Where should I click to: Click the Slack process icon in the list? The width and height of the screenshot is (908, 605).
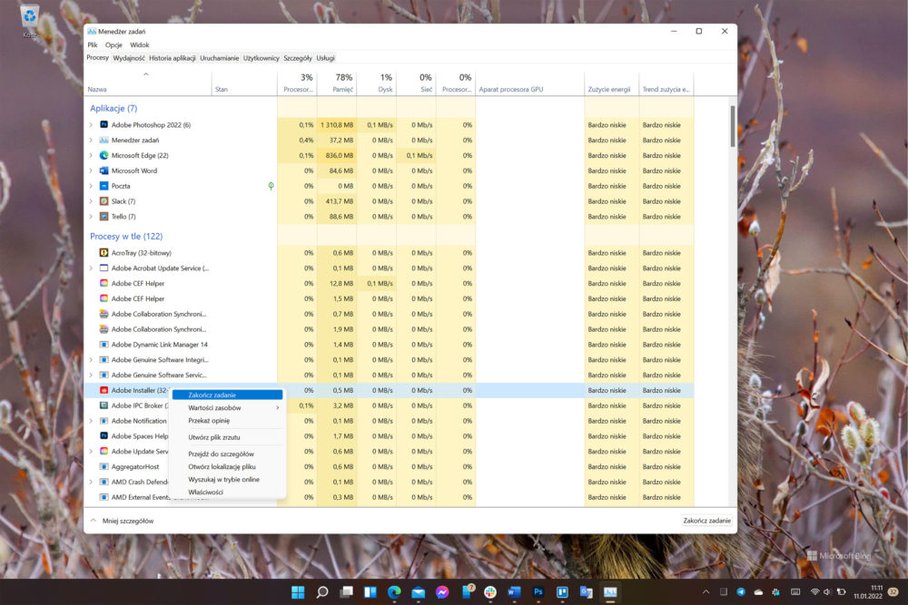coord(104,201)
